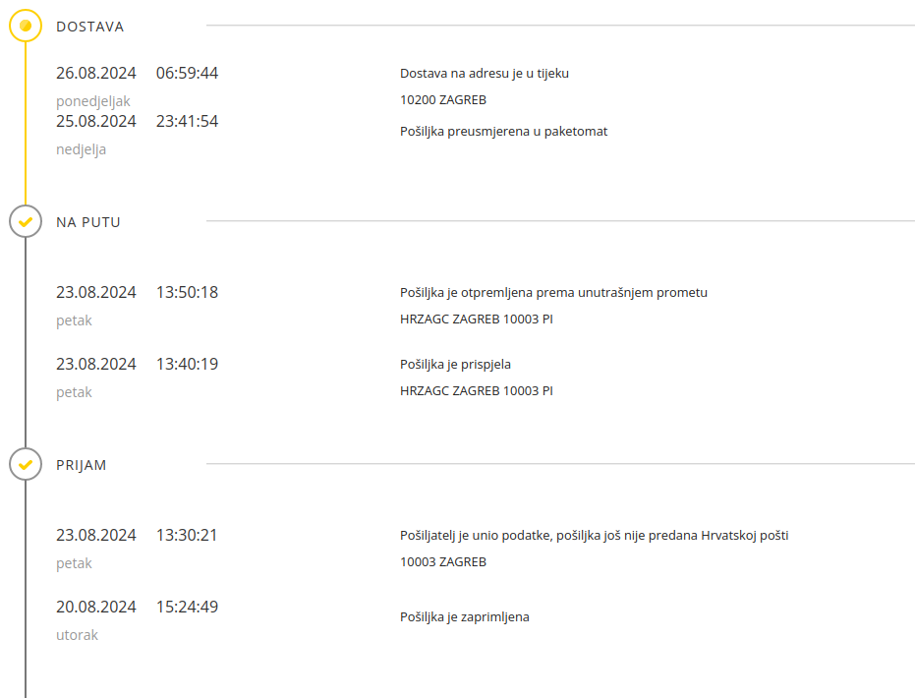Image resolution: width=915 pixels, height=698 pixels.
Task: Click 'Pošiljatelj je unio podatke' status line
Action: point(594,535)
